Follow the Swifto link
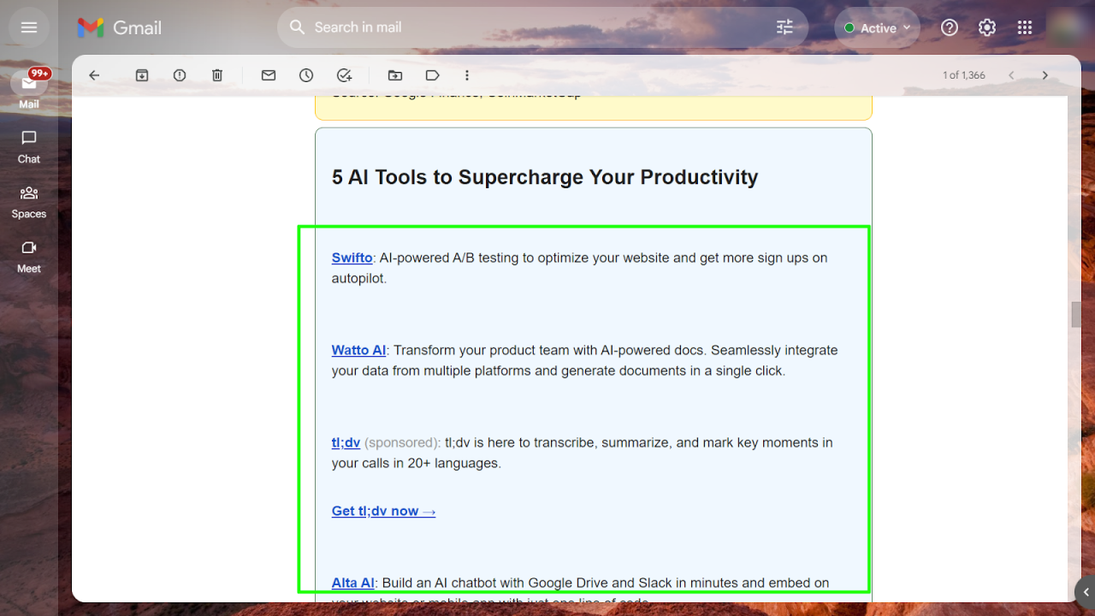This screenshot has width=1095, height=616. point(351,258)
